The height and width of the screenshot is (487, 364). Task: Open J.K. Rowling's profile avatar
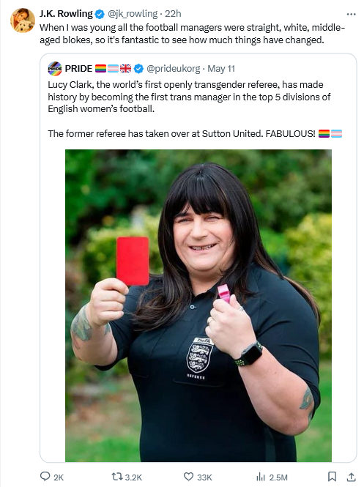23,21
